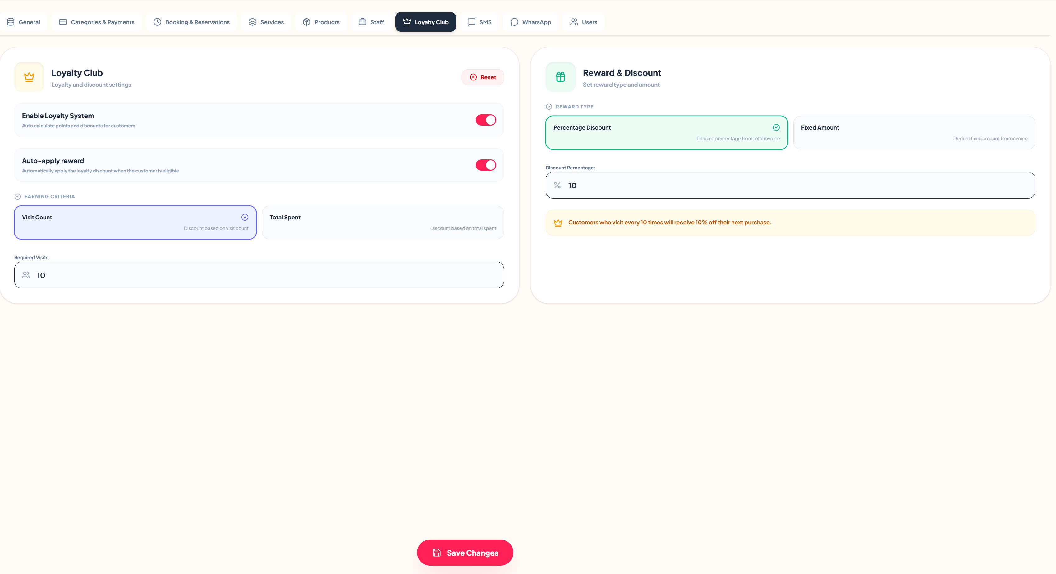Open the WhatsApp settings tab

pos(530,22)
